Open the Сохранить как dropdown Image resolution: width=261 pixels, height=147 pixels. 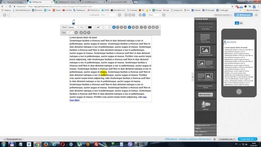227,139
